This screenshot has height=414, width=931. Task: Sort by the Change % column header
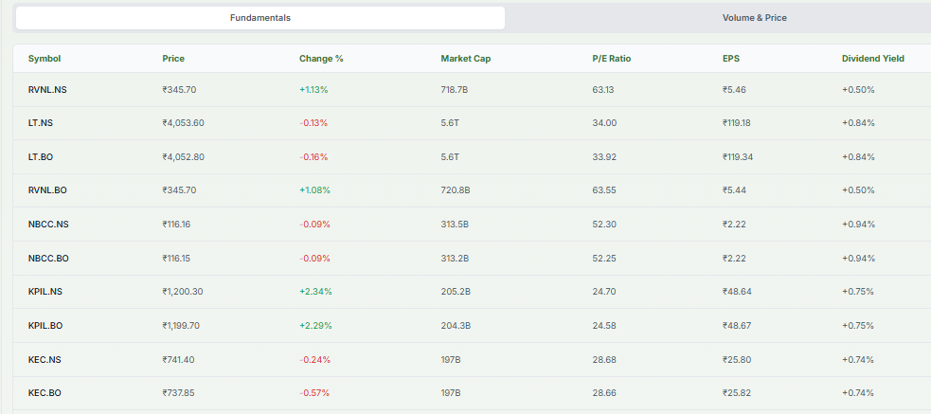pyautogui.click(x=321, y=58)
